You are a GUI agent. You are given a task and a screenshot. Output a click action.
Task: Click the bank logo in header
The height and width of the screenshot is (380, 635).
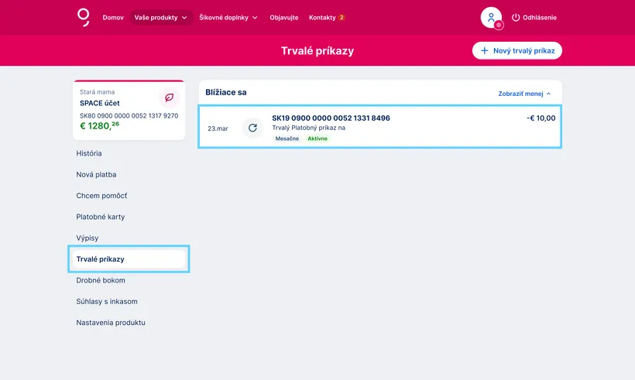pyautogui.click(x=84, y=17)
